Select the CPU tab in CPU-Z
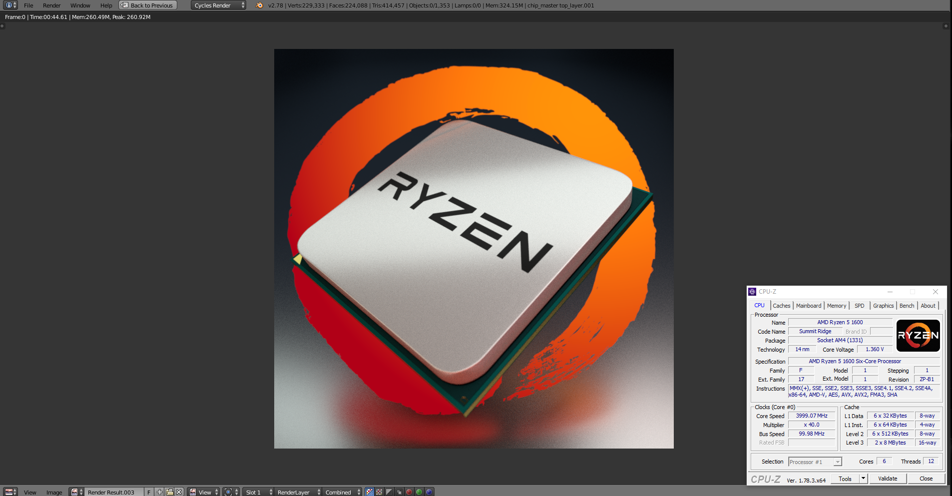This screenshot has height=496, width=952. 759,305
